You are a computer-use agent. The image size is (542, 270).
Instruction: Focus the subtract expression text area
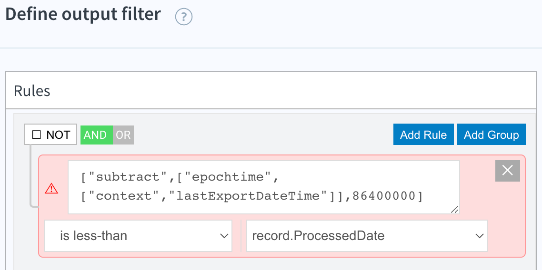(x=264, y=187)
